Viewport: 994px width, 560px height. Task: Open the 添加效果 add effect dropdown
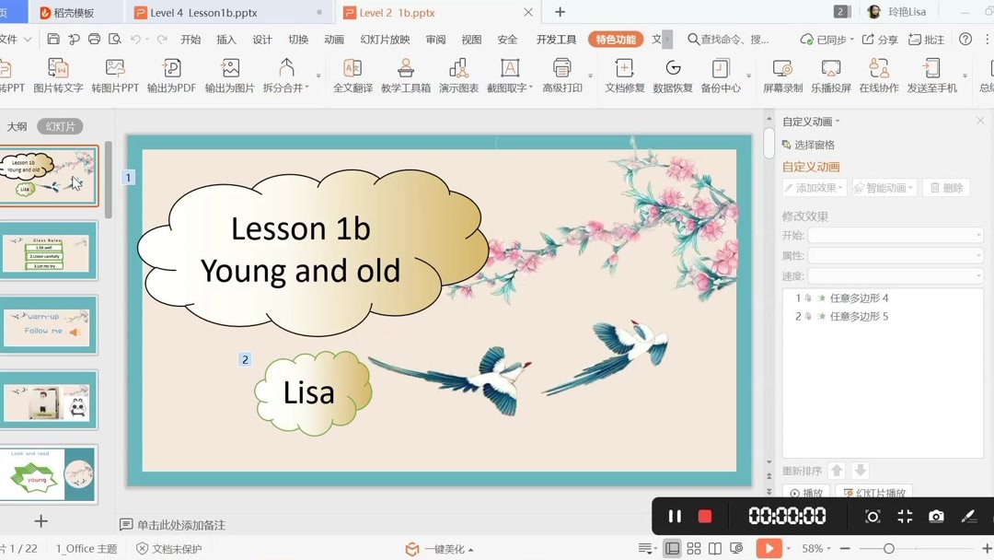(x=813, y=186)
